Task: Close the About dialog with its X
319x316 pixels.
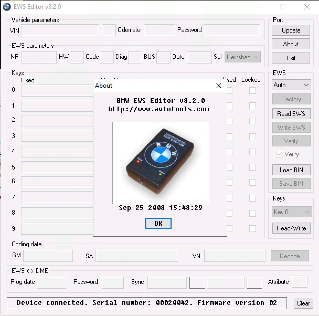Action: tap(219, 86)
